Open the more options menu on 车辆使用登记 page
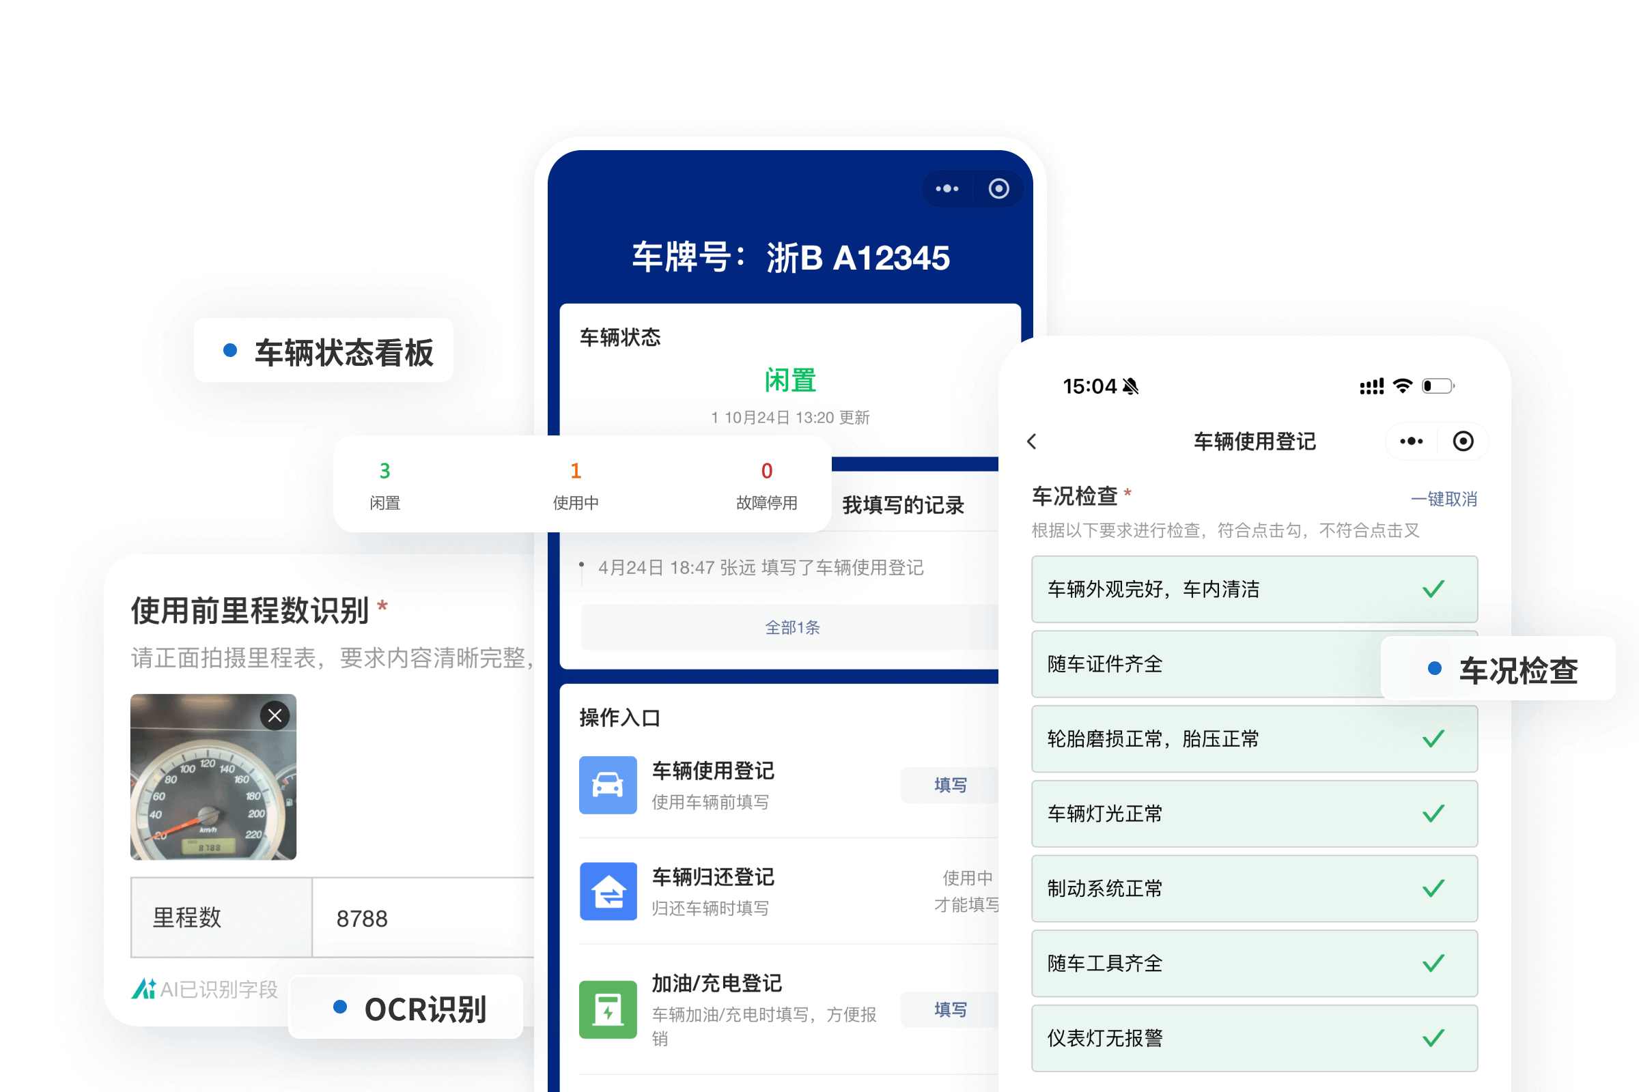This screenshot has height=1092, width=1639. (x=1411, y=441)
